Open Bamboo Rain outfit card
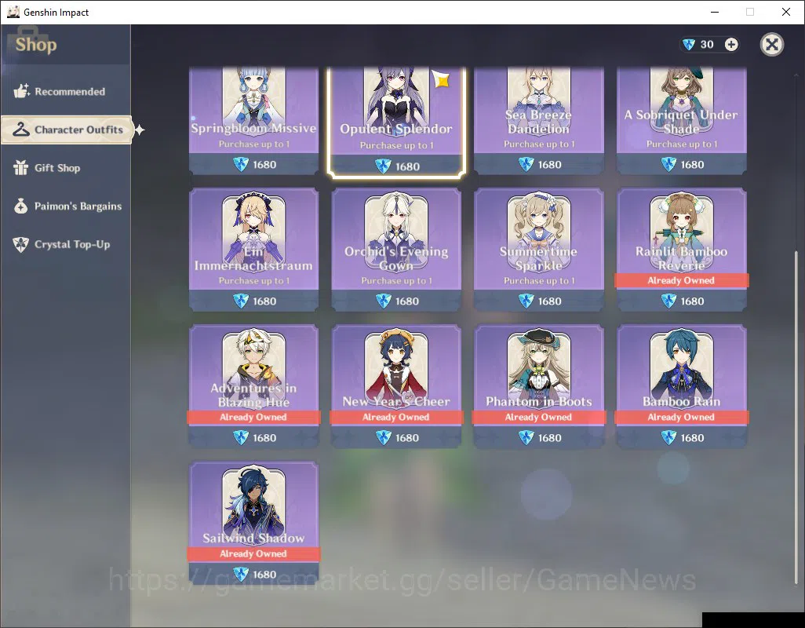The width and height of the screenshot is (805, 628). click(x=681, y=386)
